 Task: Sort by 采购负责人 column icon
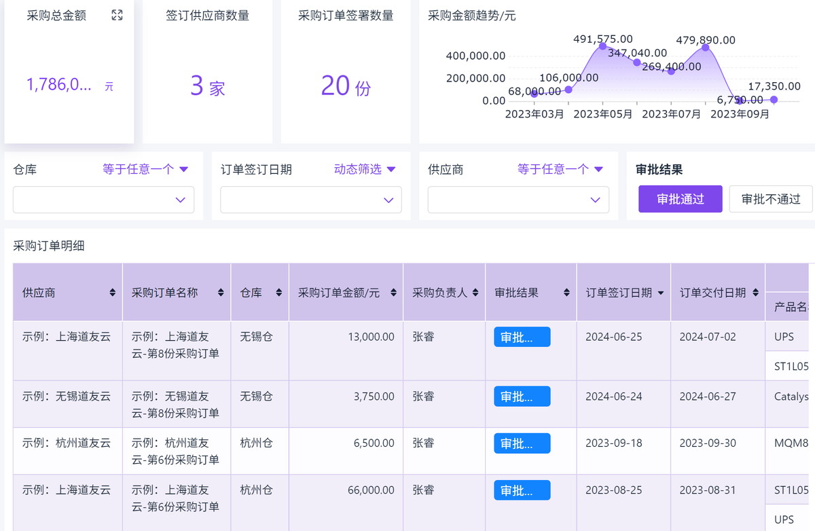click(x=475, y=293)
